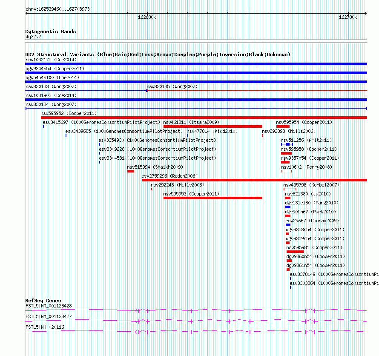Click dgv9359n54 (Cooper2011) label
The image size is (379, 356).
tap(315, 238)
